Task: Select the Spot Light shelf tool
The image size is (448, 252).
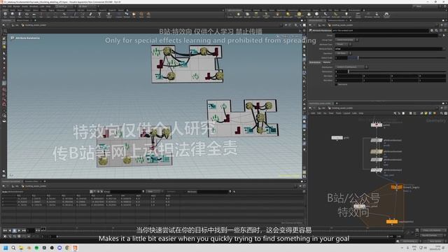Action: tap(247, 15)
